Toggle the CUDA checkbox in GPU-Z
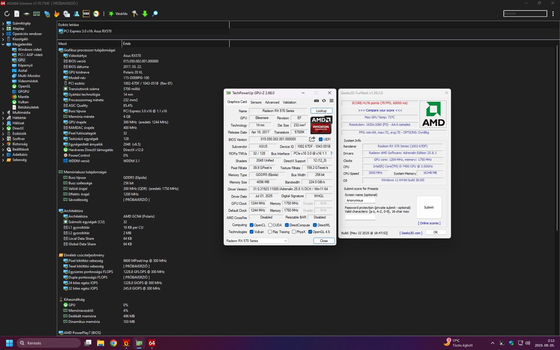This screenshot has height=350, width=560. click(x=270, y=225)
